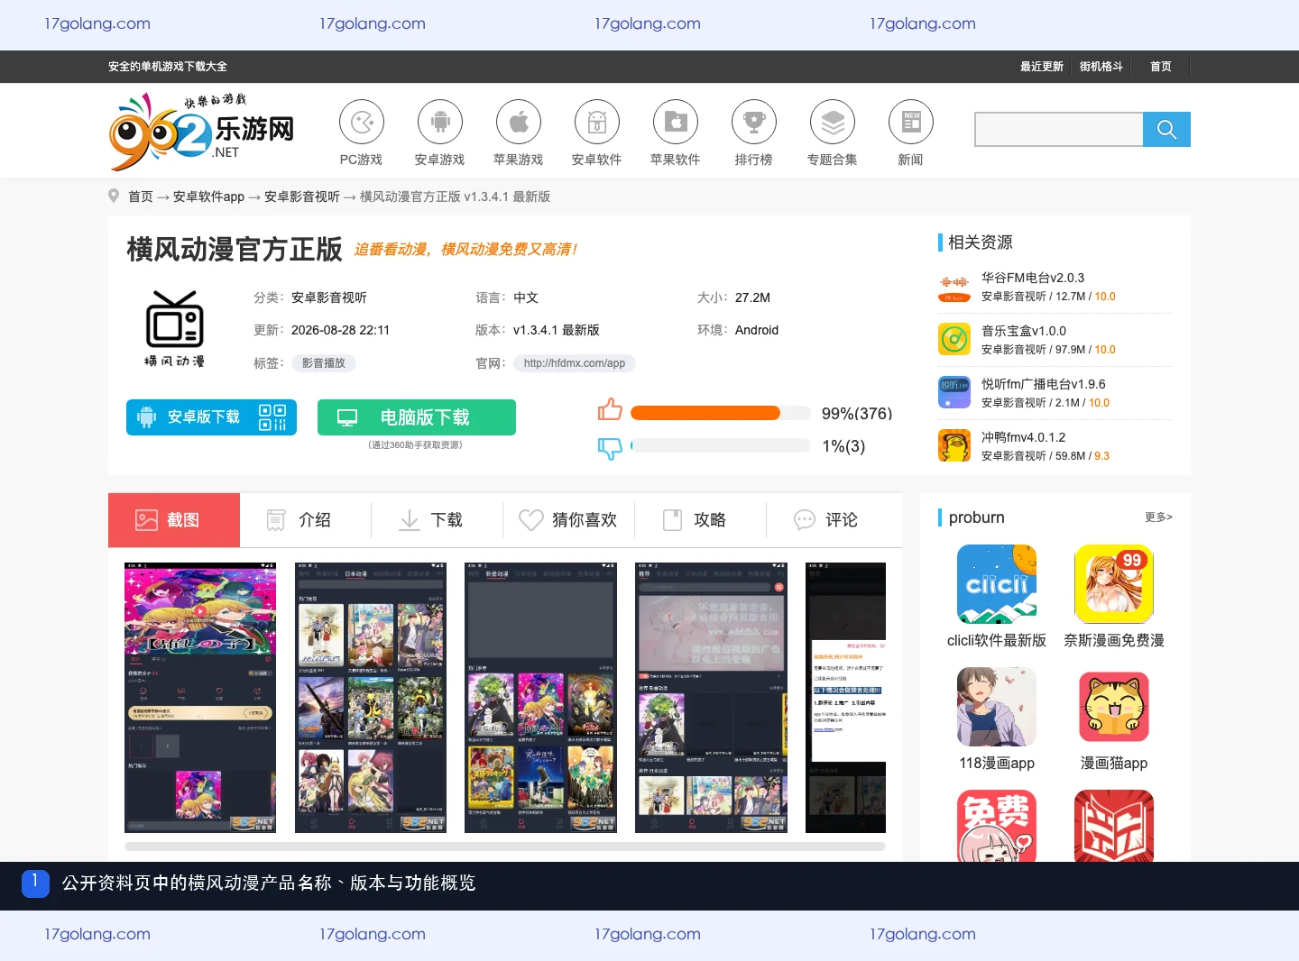Open the 新闻 news icon
Screen dimensions: 1299x961
[911, 122]
